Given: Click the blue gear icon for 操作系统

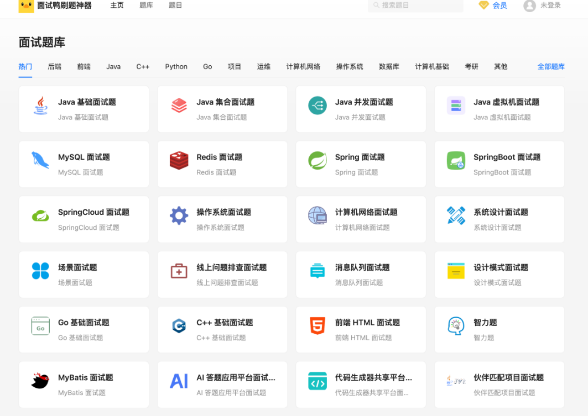Looking at the screenshot, I should pyautogui.click(x=179, y=215).
